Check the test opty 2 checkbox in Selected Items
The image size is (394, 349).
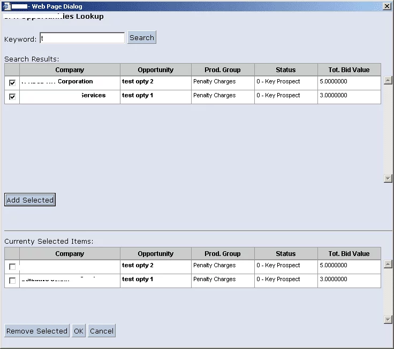coord(12,267)
